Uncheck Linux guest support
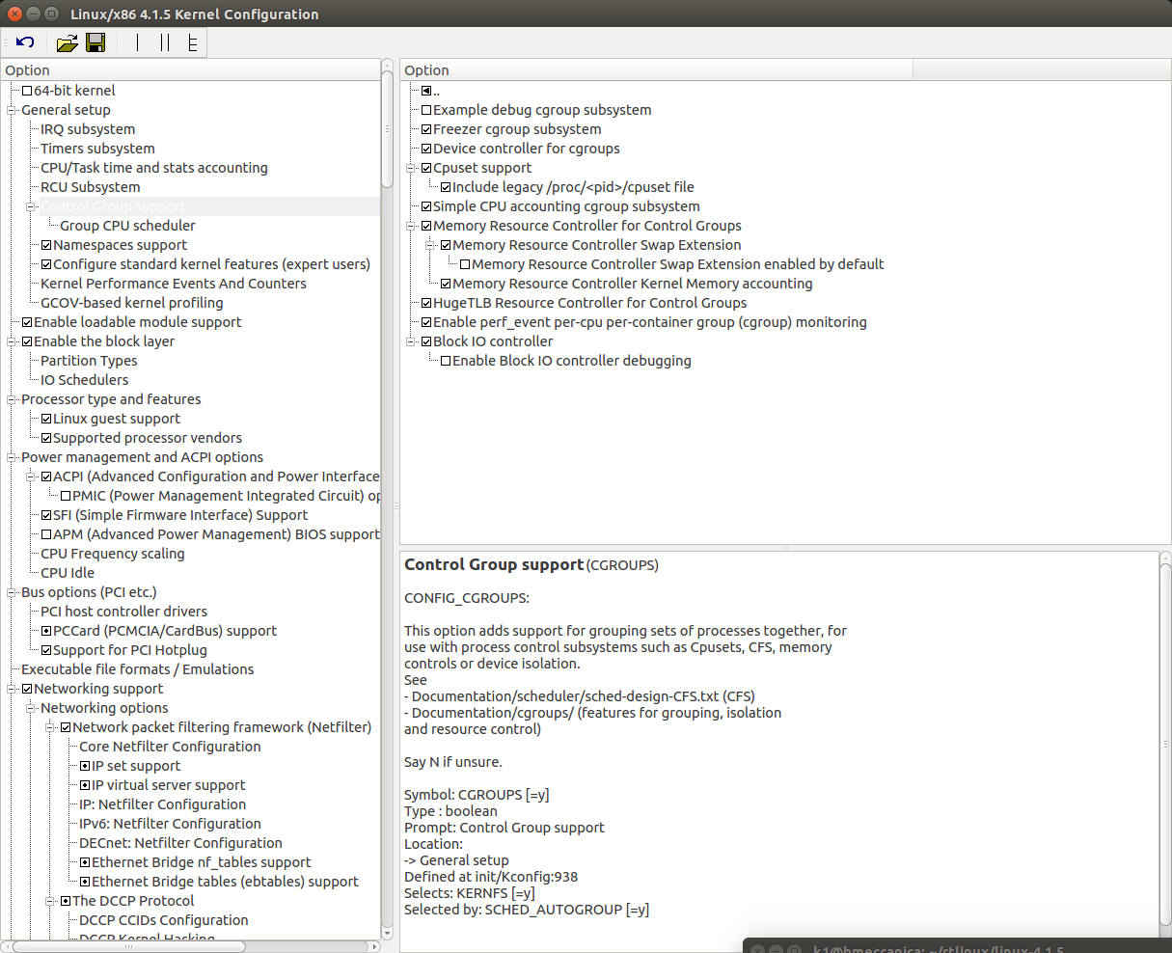Viewport: 1172px width, 953px height. coord(46,419)
